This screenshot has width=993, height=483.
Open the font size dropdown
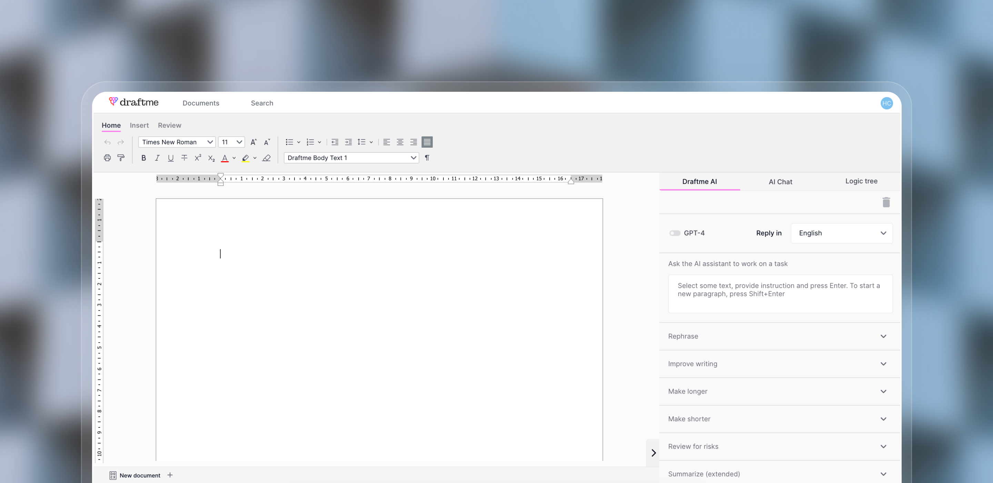click(x=231, y=142)
